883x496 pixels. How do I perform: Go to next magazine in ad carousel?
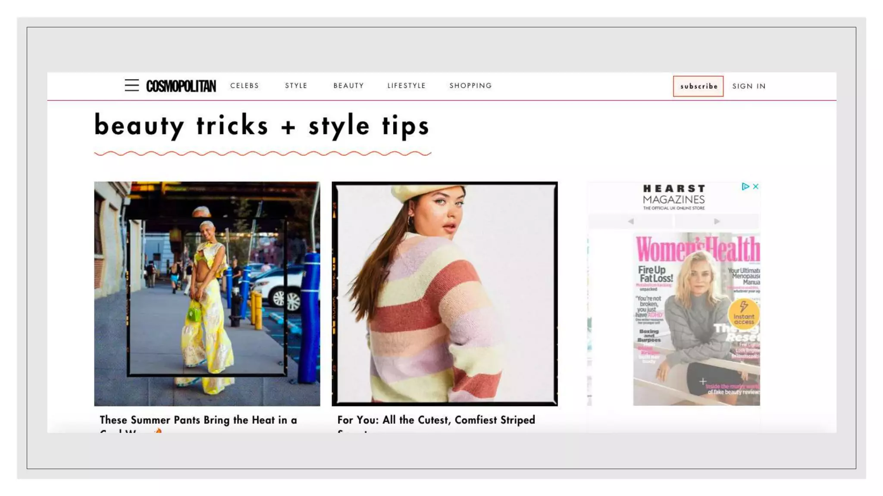717,221
